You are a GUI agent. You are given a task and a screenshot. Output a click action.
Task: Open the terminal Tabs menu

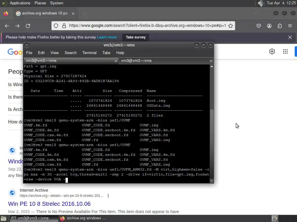tap(106, 53)
